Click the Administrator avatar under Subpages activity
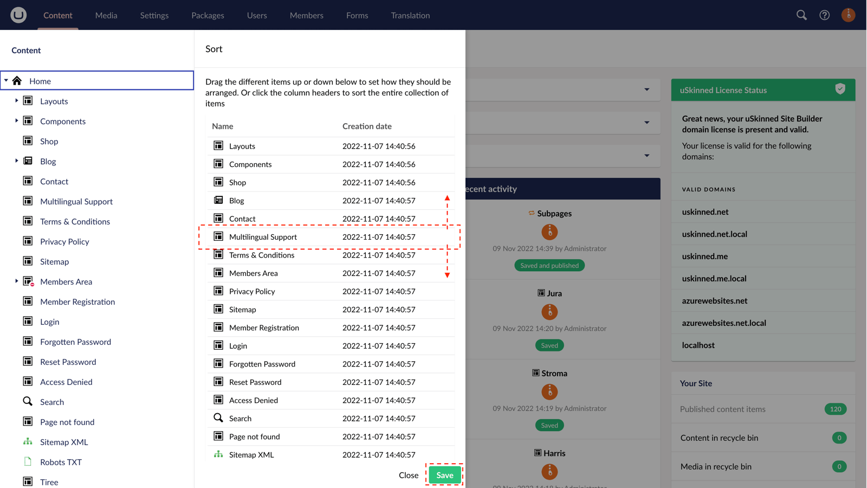867x488 pixels. tap(549, 232)
